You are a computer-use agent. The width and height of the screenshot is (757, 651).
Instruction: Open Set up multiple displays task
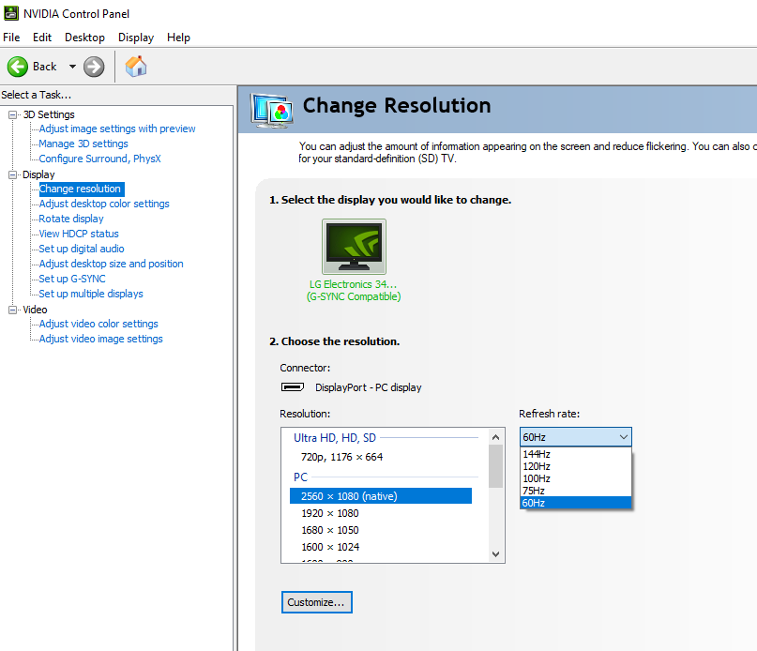91,294
